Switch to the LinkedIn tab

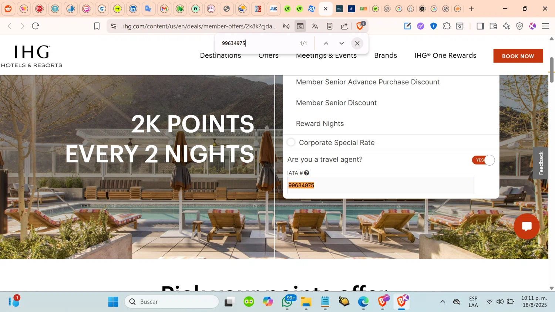133,9
